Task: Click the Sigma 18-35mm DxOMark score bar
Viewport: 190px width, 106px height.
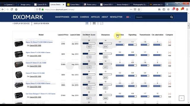Action: pos(89,43)
